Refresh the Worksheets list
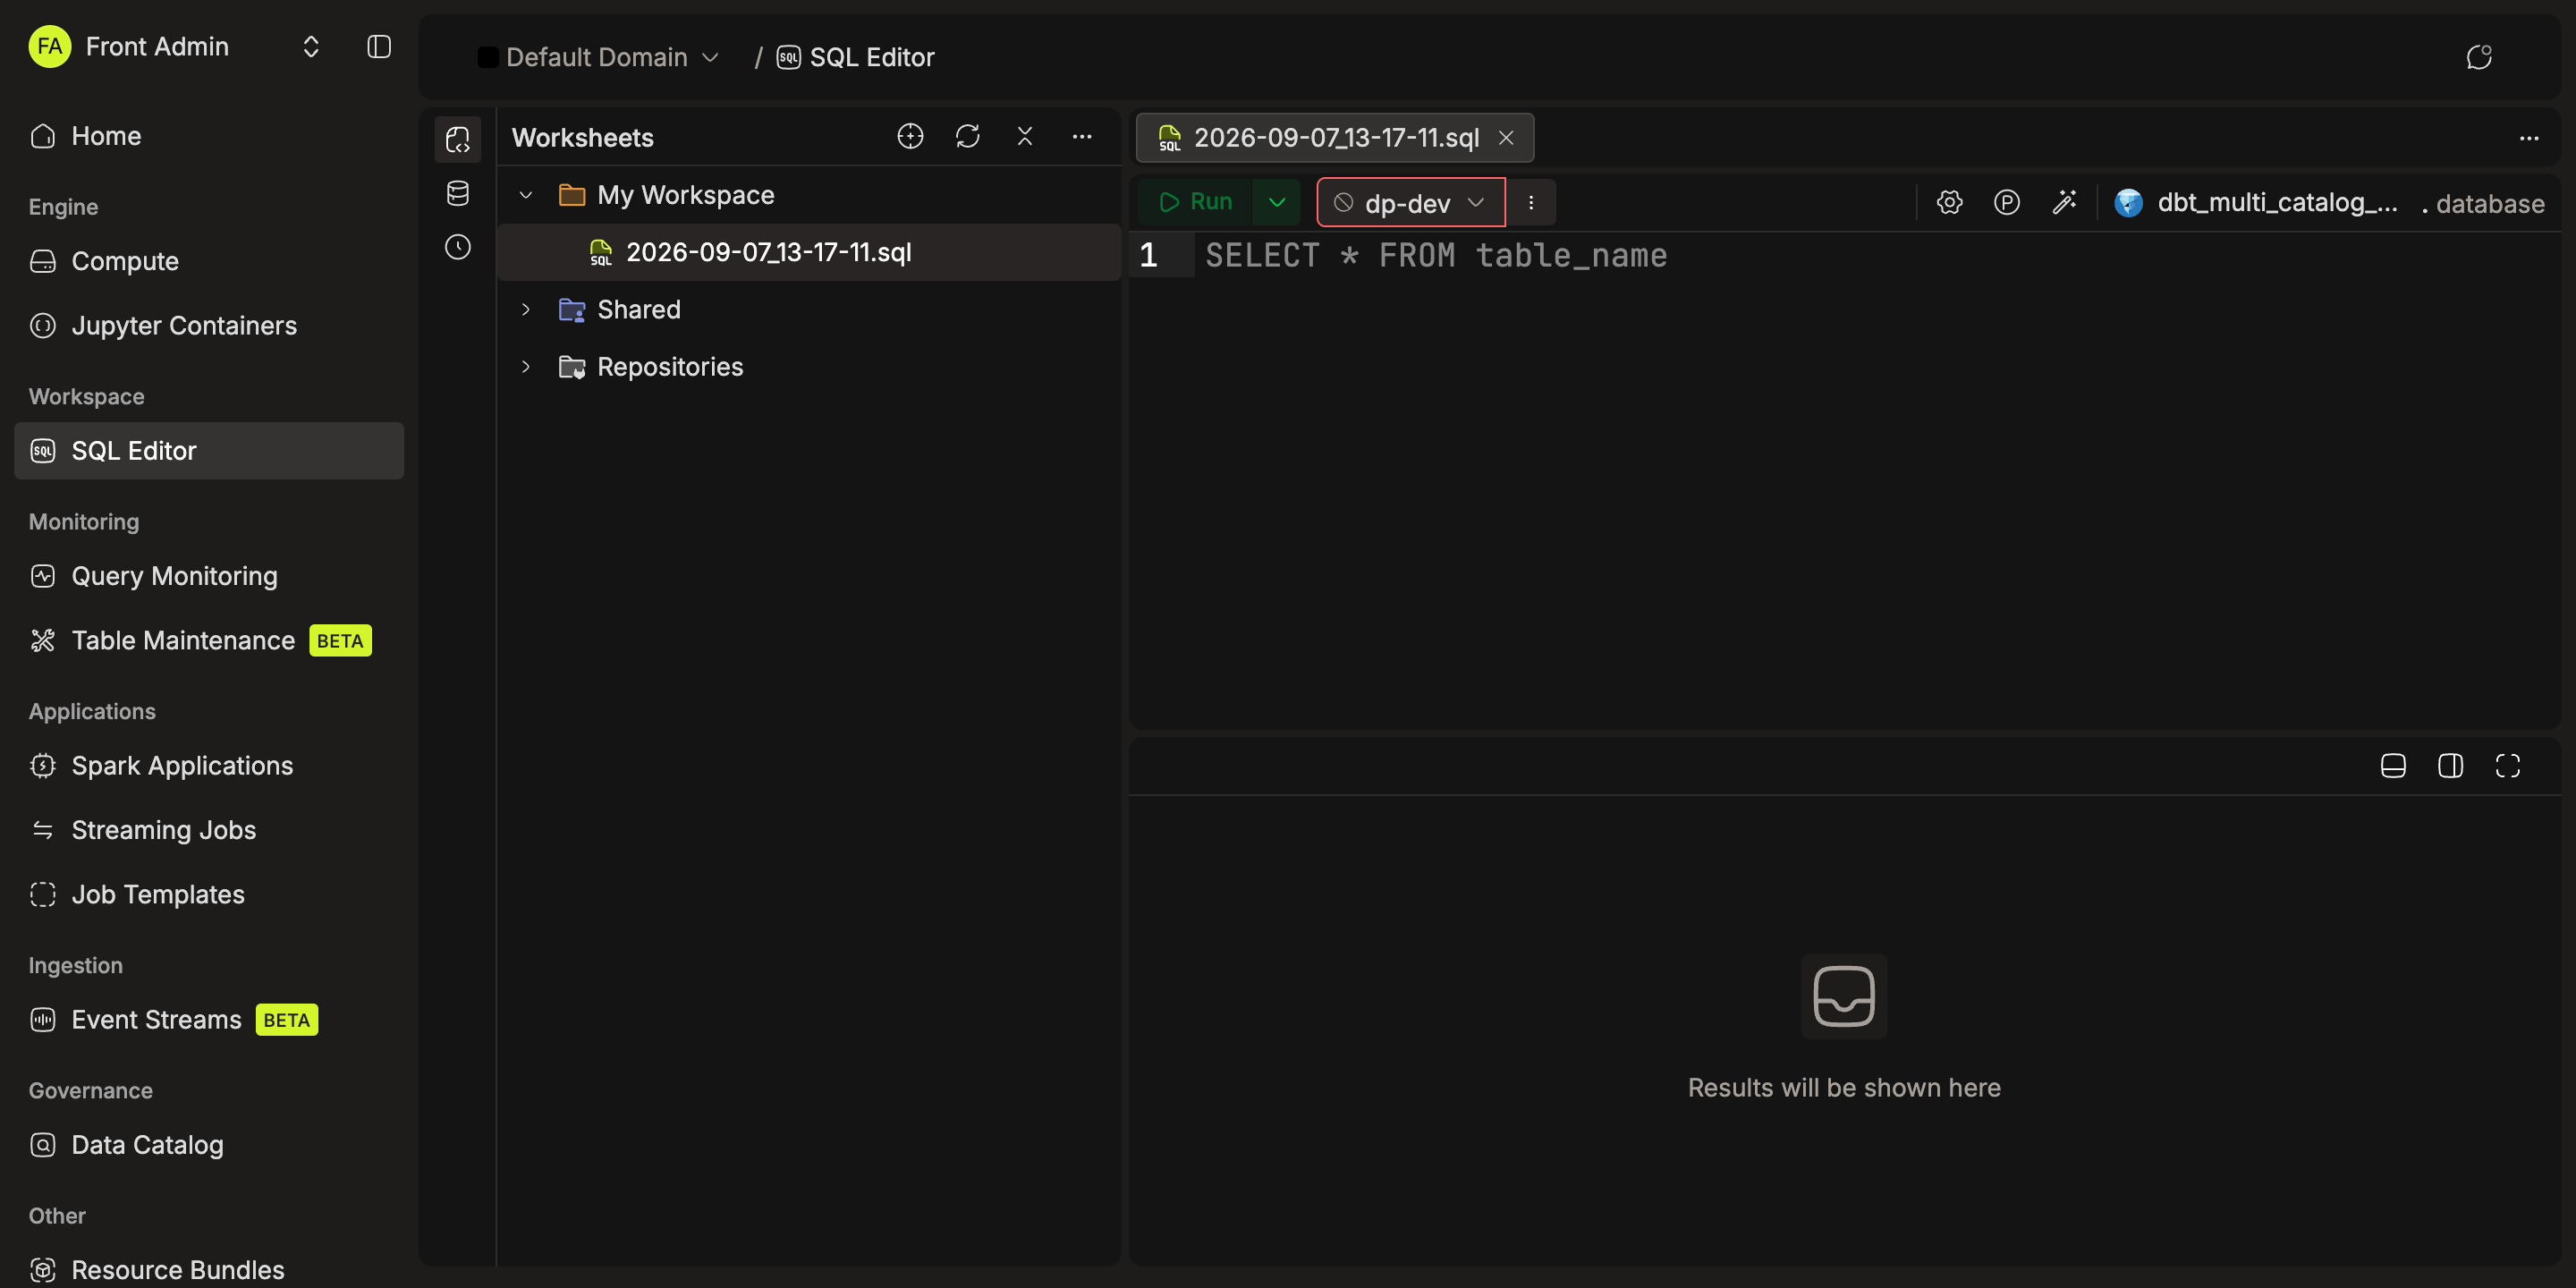The height and width of the screenshot is (1288, 2576). (x=967, y=136)
